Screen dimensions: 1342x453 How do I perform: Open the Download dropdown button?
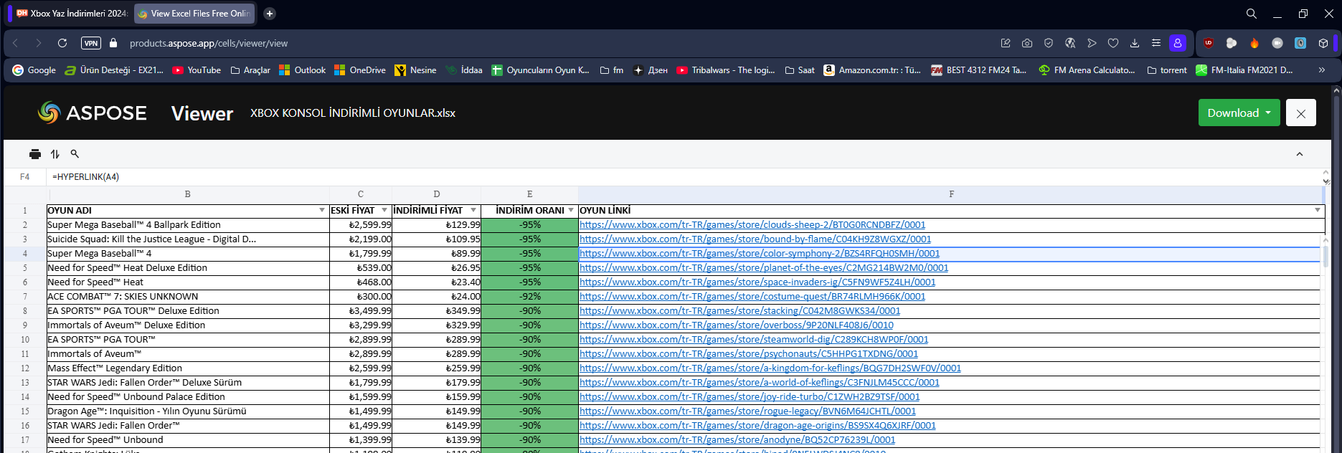pos(1239,113)
